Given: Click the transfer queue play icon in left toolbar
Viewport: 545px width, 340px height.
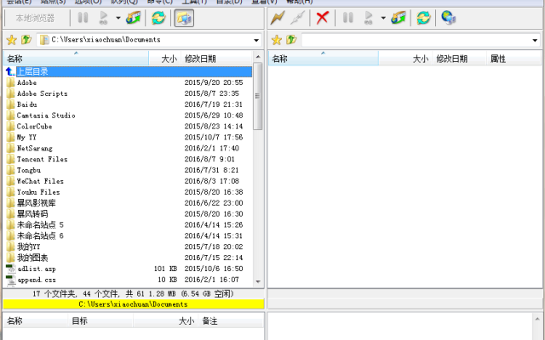Looking at the screenshot, I should 104,17.
